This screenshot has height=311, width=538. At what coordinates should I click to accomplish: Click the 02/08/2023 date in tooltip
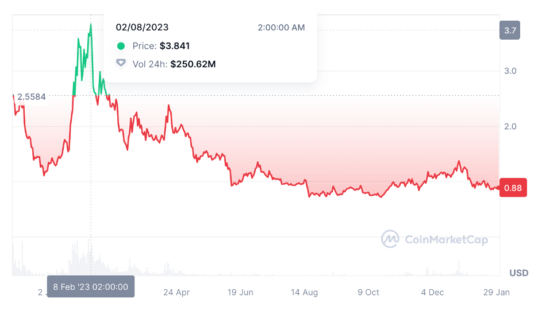click(x=143, y=27)
